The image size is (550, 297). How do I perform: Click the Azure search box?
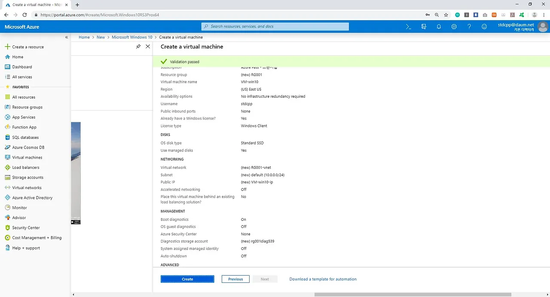(x=275, y=27)
